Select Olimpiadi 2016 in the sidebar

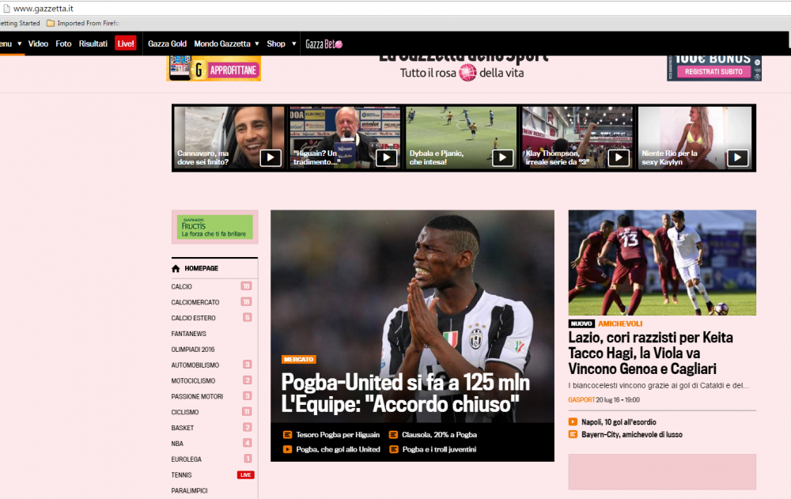pos(193,350)
